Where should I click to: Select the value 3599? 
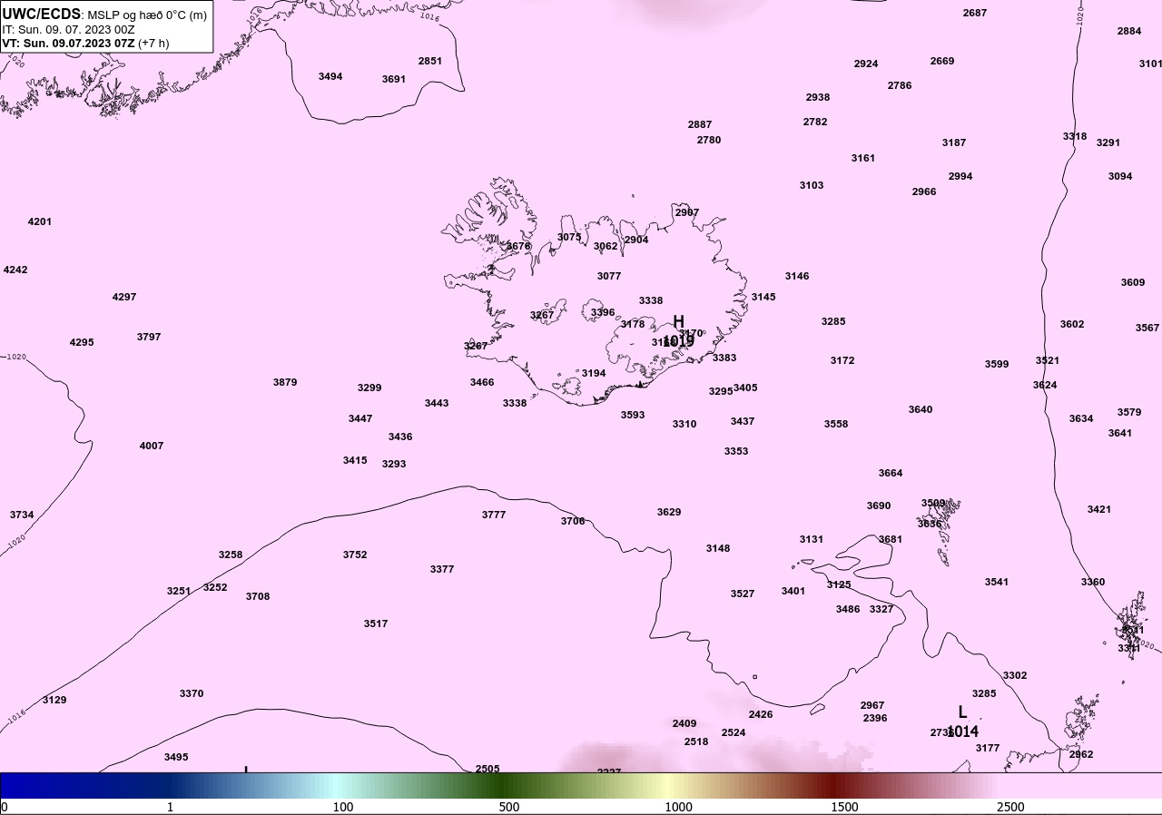(x=997, y=364)
